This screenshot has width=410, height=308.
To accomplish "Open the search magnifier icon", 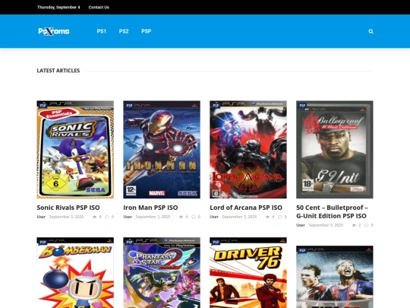I will (371, 31).
